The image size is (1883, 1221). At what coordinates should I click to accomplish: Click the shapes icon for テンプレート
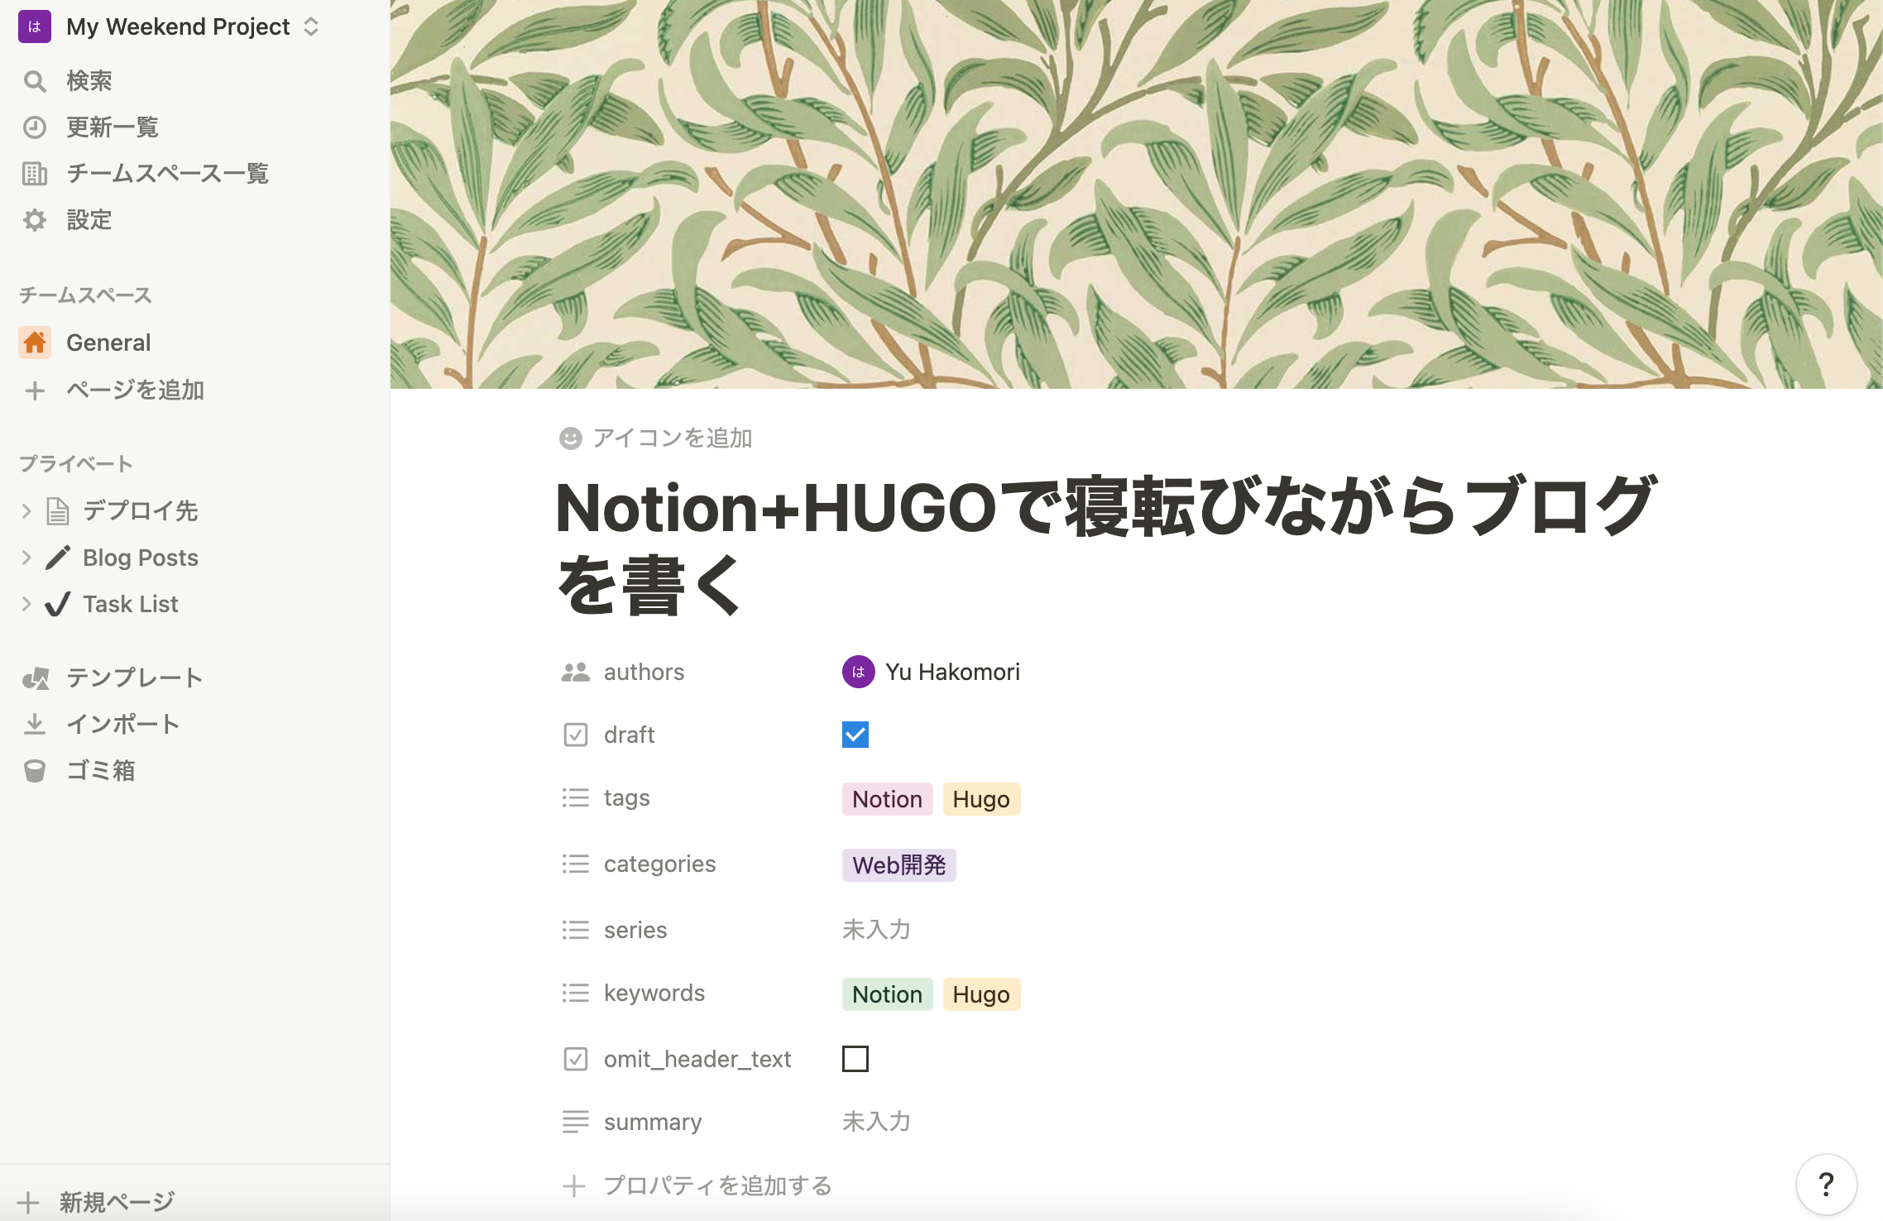[36, 678]
